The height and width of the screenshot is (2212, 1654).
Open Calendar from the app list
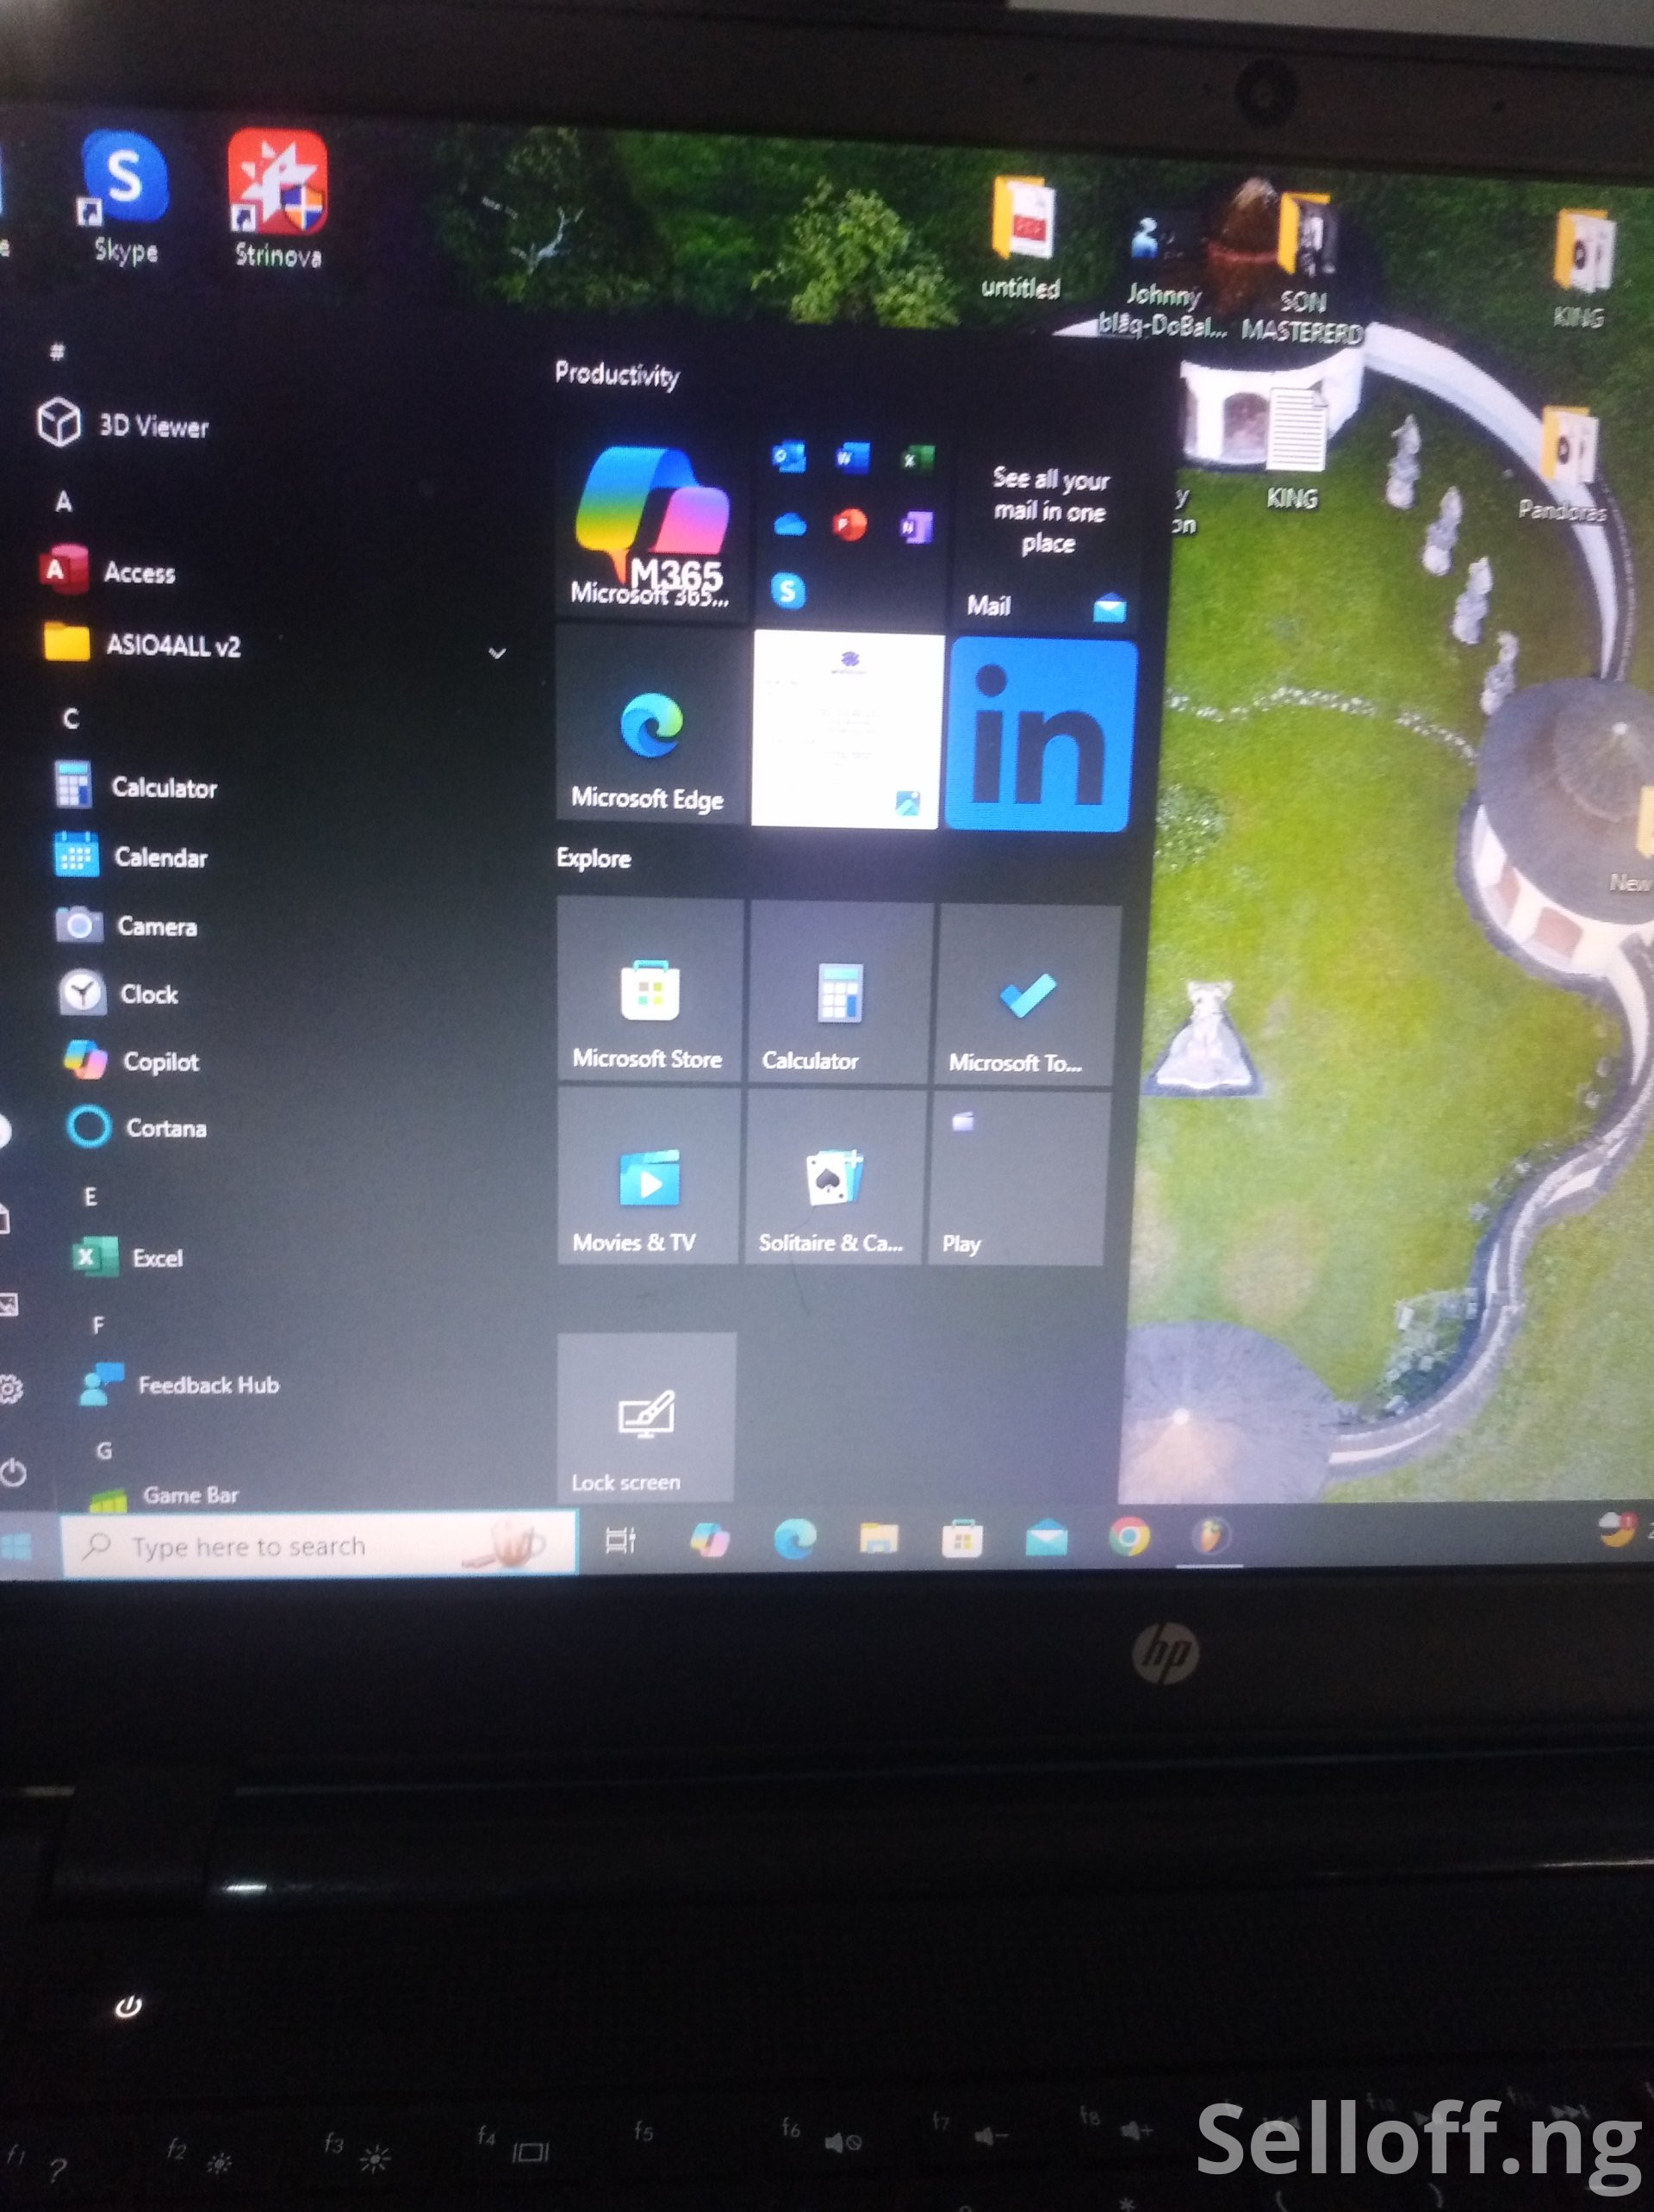pos(132,856)
